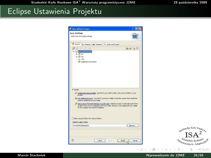Close the New MIDlet Project dialog

point(140,29)
